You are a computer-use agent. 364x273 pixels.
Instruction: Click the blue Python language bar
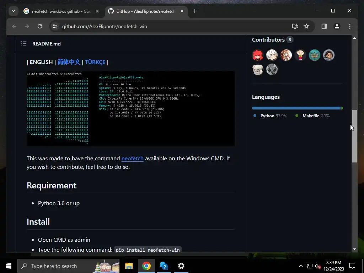(296, 108)
